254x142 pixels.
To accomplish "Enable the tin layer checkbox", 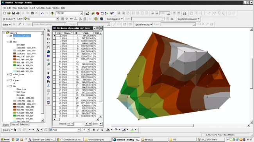I will coord(11,86).
